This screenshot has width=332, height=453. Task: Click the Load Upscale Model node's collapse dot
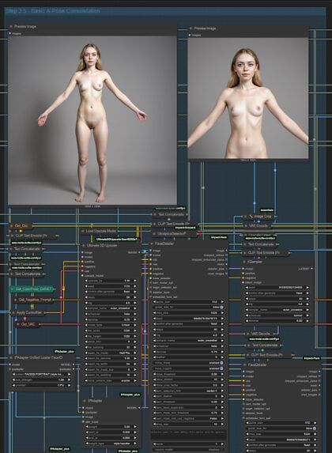[x=83, y=231]
